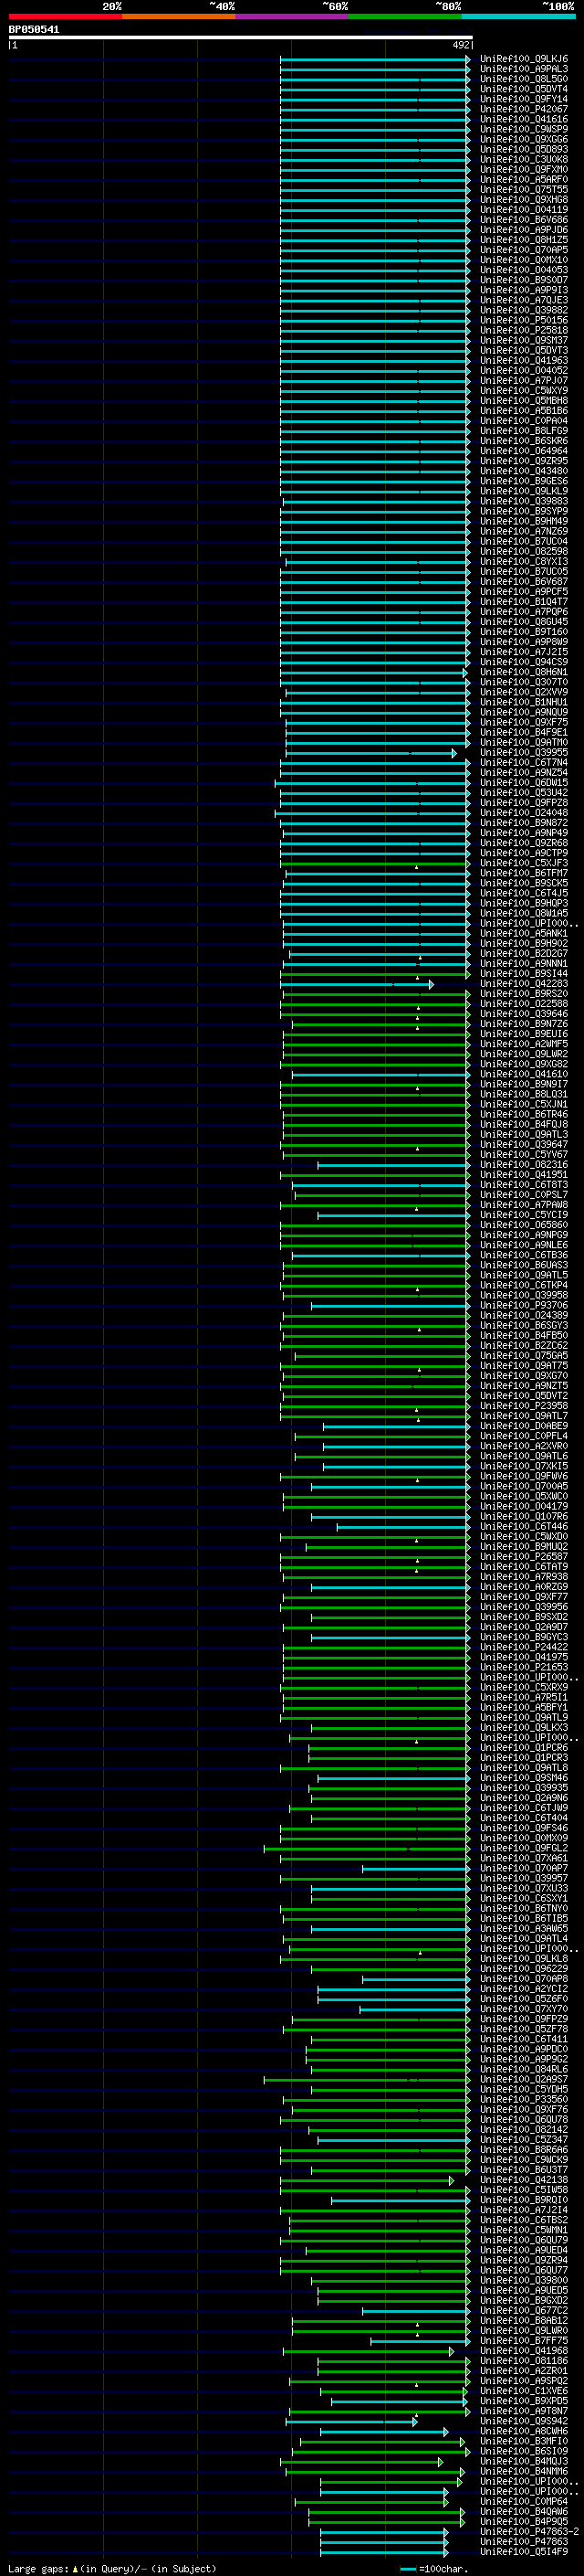
Task: Select the UniRef100_Q39956 label
Action: tap(524, 1606)
